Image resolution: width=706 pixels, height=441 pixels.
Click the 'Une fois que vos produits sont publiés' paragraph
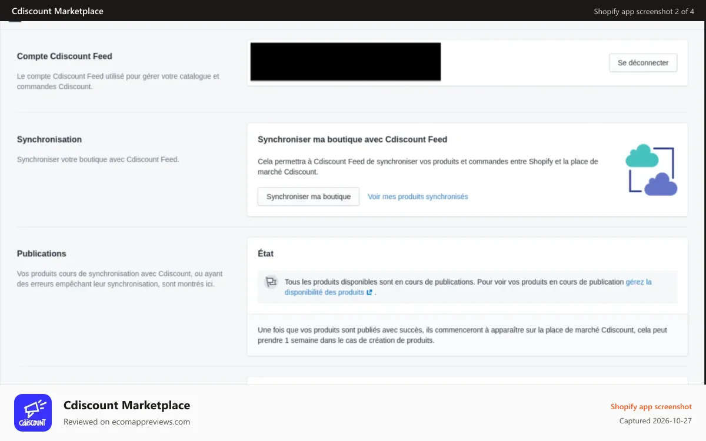pyautogui.click(x=462, y=335)
